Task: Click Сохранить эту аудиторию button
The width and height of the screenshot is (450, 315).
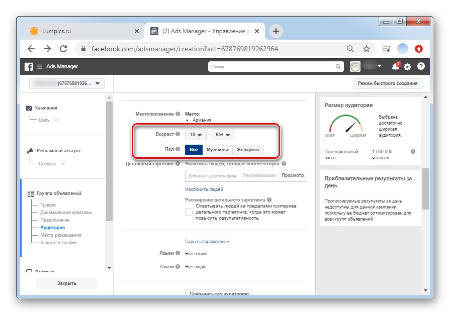Action: pos(219,292)
